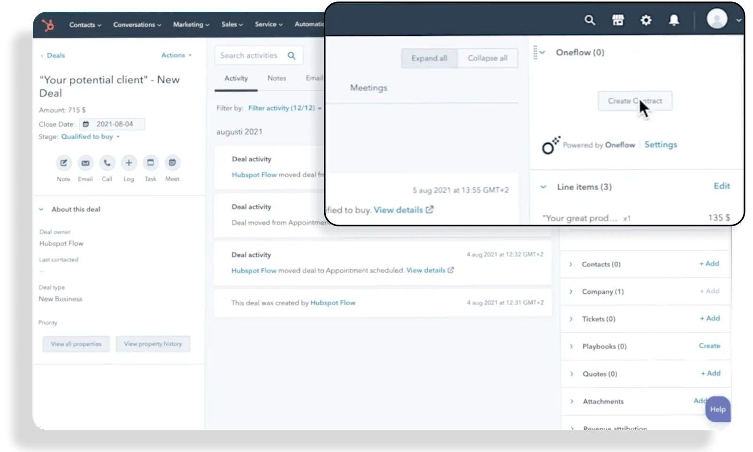Open the Sales menu

coord(232,24)
